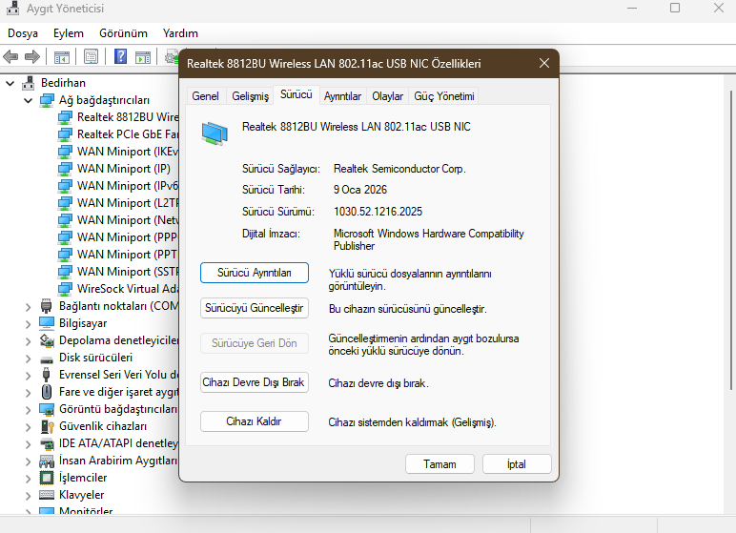This screenshot has width=736, height=533.
Task: Click the Disk sürücüleri drive icon
Action: click(47, 359)
